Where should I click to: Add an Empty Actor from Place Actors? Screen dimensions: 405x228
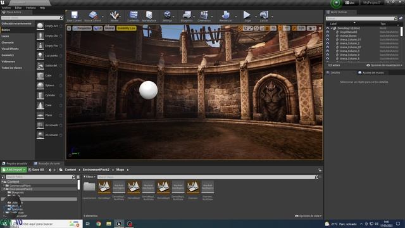pos(49,26)
